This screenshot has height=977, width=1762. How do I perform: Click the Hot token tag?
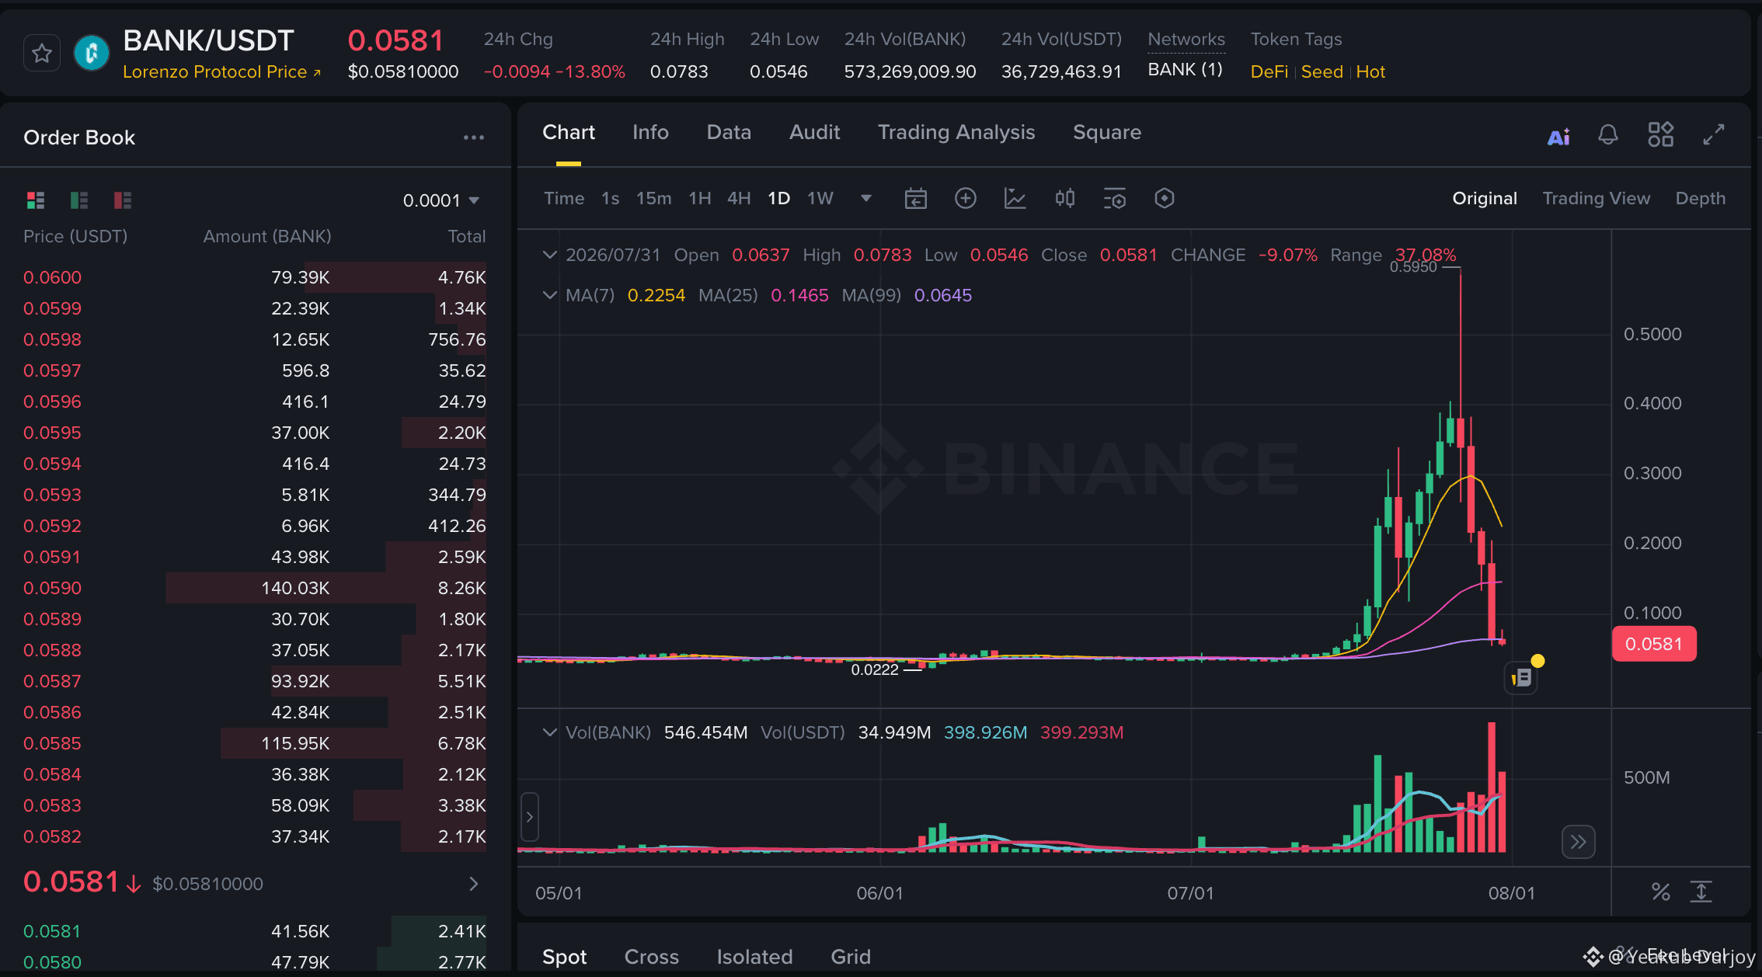pyautogui.click(x=1370, y=72)
